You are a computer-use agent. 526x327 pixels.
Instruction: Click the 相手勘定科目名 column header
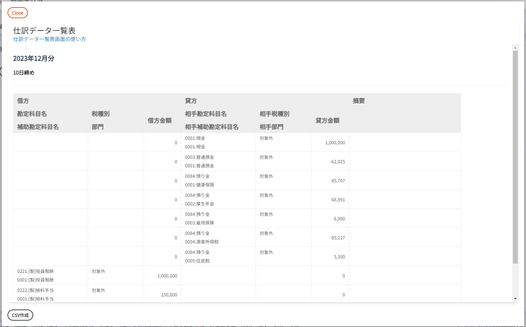coord(206,114)
